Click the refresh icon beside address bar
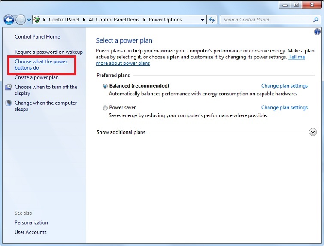Image resolution: width=324 pixels, height=246 pixels. pos(212,20)
